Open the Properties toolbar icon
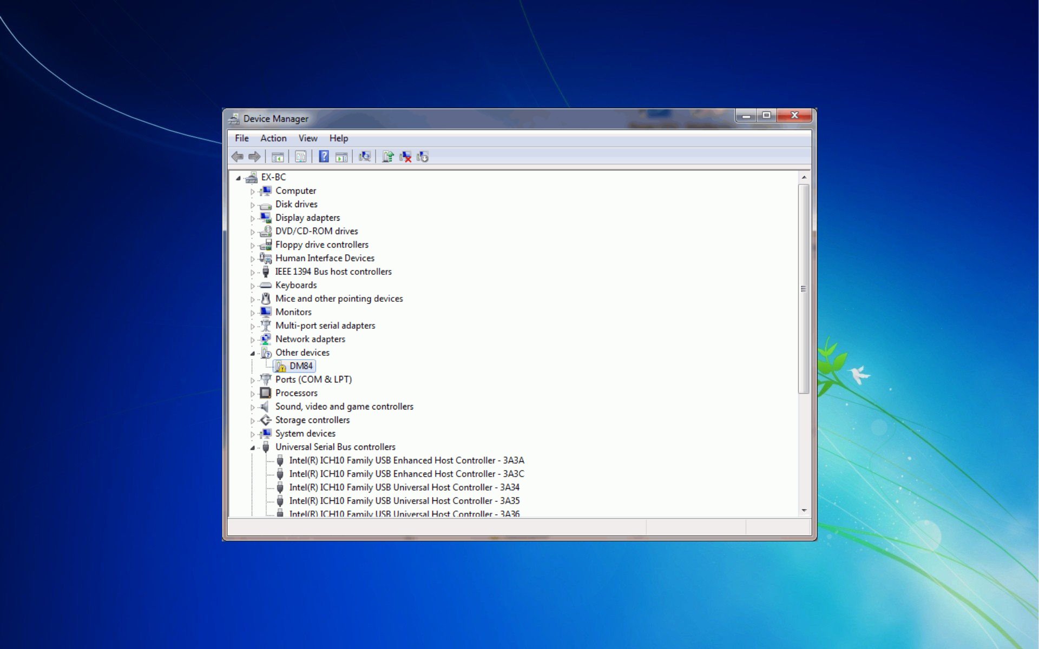This screenshot has height=649, width=1039. pyautogui.click(x=301, y=157)
